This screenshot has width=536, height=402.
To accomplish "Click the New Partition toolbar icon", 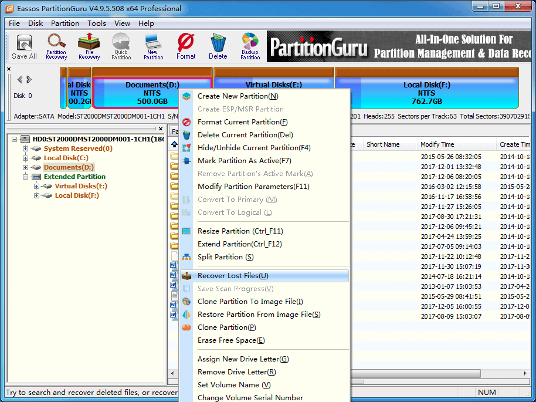I will pos(153,46).
